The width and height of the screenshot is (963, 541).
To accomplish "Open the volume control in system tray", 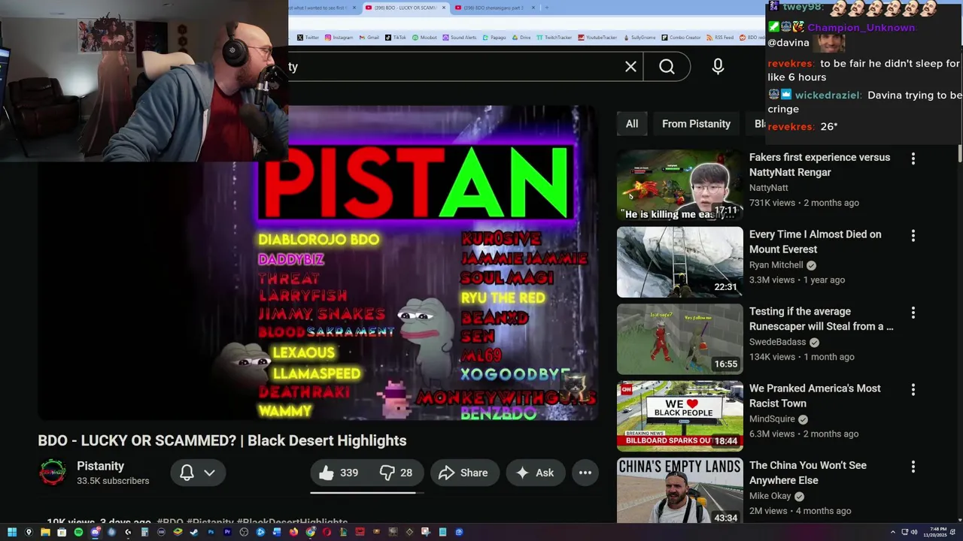I will coord(914,532).
